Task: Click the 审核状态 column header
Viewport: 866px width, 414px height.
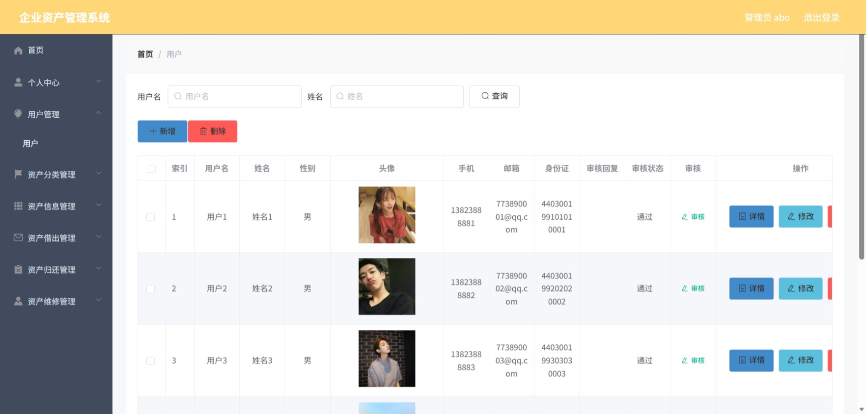Action: (647, 168)
